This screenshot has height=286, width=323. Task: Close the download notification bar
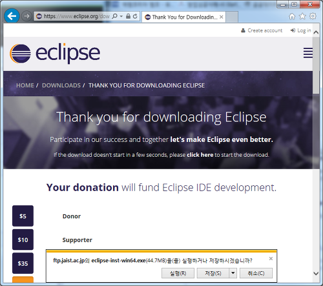coord(271,258)
